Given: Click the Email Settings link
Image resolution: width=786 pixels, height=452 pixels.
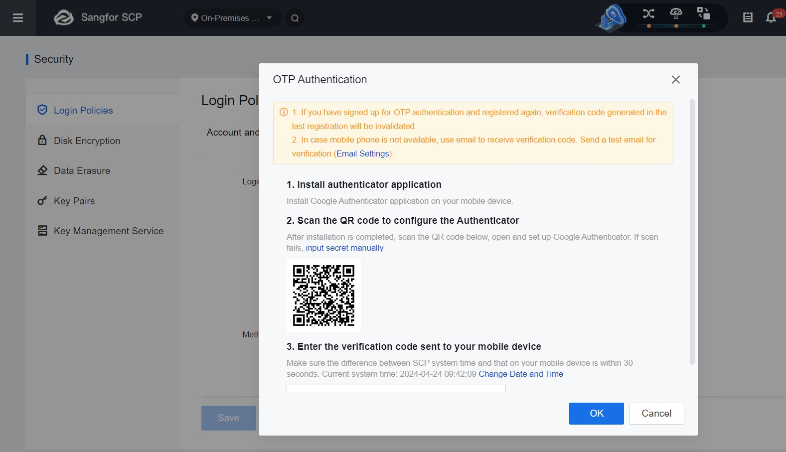Looking at the screenshot, I should coord(362,153).
